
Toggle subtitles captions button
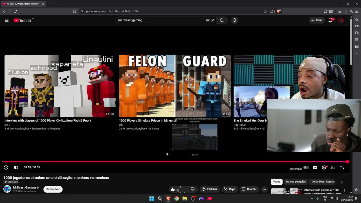point(315,167)
